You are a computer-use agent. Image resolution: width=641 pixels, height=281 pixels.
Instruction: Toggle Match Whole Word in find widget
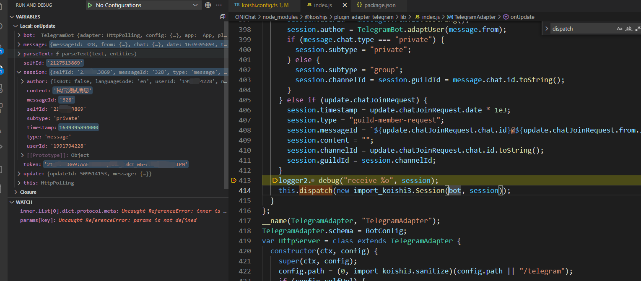click(x=629, y=29)
